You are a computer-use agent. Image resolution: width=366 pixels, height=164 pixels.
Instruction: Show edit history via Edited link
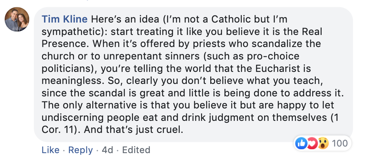point(136,150)
